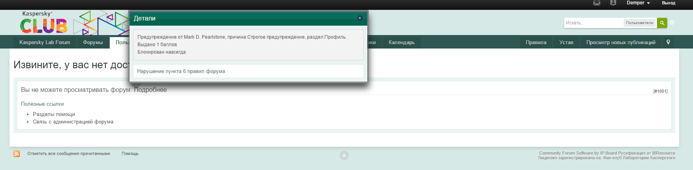Click the Kaspersky Club logo

click(44, 23)
